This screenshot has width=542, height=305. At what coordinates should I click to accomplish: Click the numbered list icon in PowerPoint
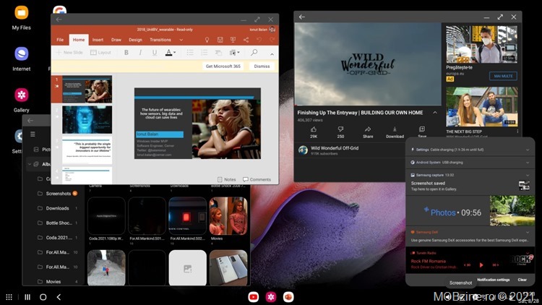pos(205,53)
